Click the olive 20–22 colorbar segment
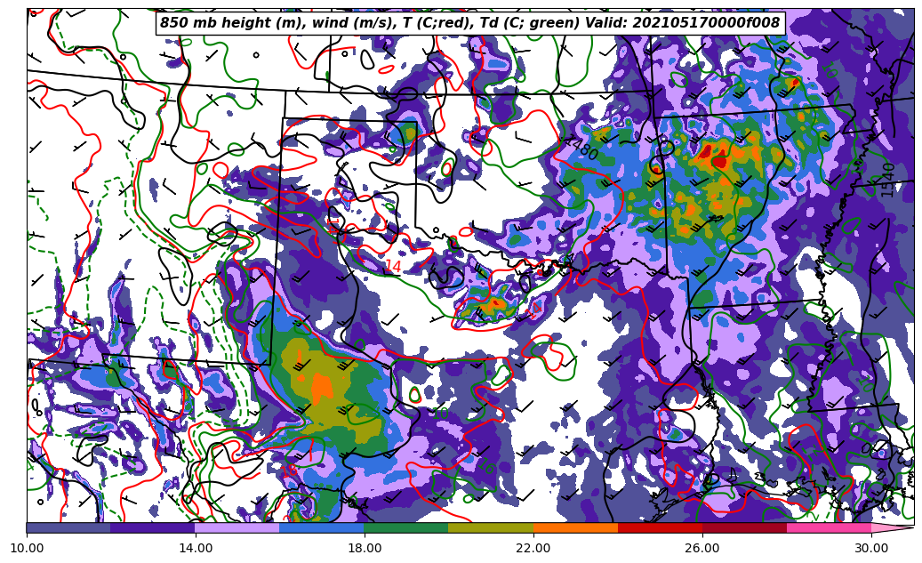The width and height of the screenshot is (922, 563). point(491,527)
